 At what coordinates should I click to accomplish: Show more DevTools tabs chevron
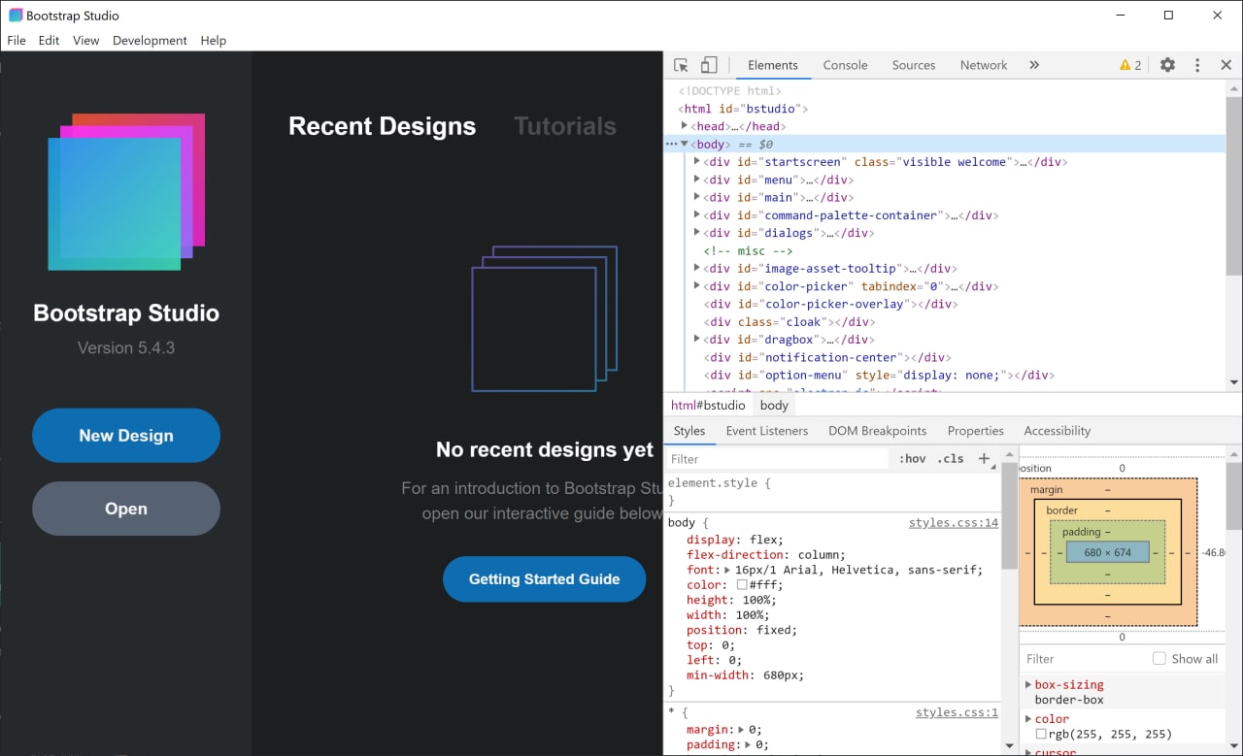pyautogui.click(x=1034, y=65)
